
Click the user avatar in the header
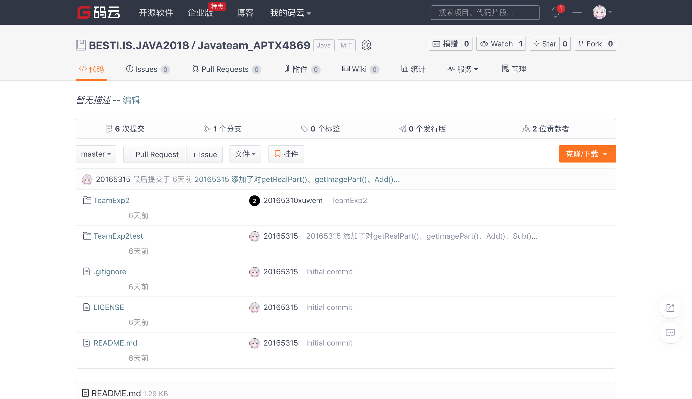point(600,12)
